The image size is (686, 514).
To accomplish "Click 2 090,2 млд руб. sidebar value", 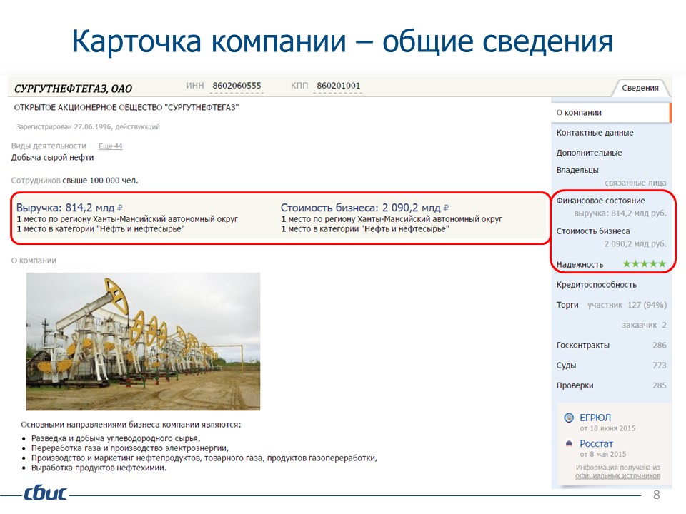I will pyautogui.click(x=635, y=243).
